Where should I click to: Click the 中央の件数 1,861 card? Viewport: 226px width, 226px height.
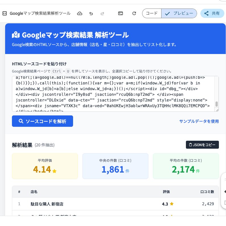pos(115,166)
